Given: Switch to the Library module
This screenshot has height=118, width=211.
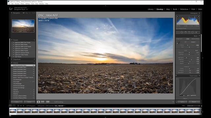Looking at the screenshot, I should pyautogui.click(x=151, y=10).
